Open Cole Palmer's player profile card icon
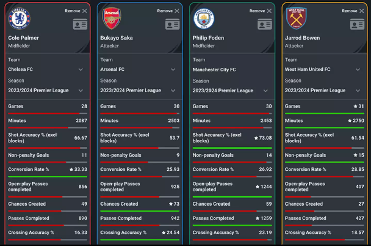 (80, 24)
